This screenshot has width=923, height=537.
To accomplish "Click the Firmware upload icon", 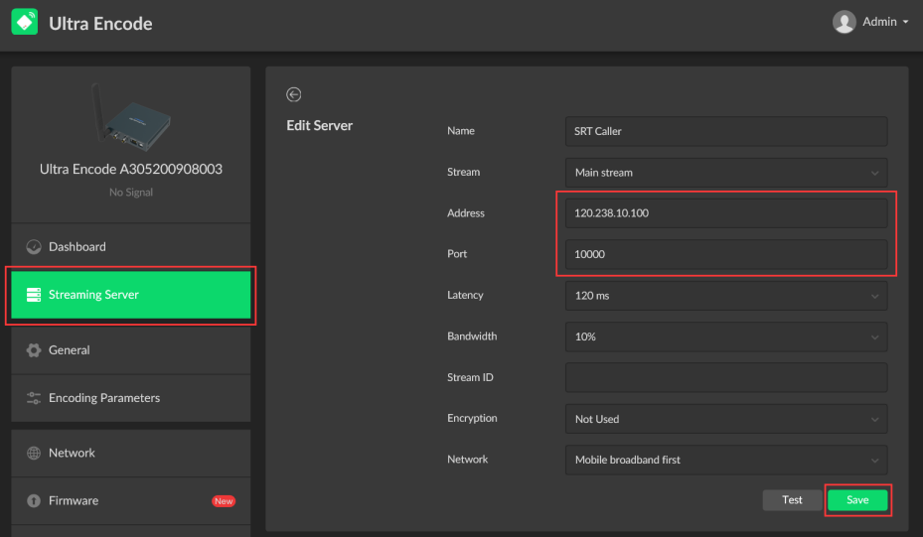I will (x=34, y=501).
